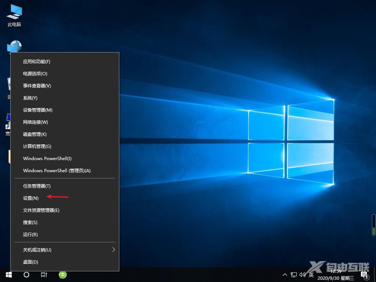
Task: Expand 关机或注销(U) submenu
Action: click(65, 250)
